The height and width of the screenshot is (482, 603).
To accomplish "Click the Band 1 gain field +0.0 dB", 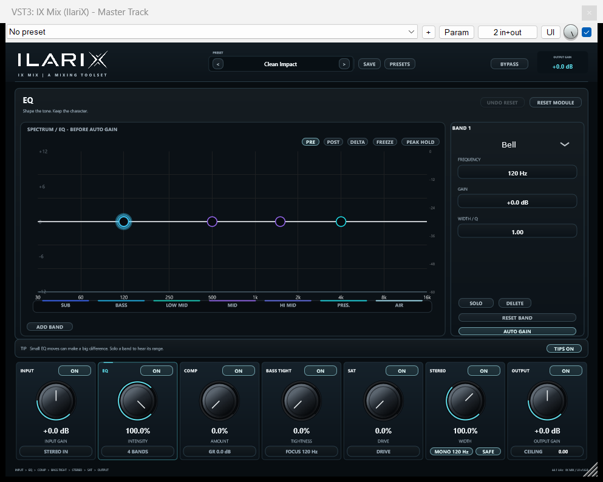I will coord(517,202).
